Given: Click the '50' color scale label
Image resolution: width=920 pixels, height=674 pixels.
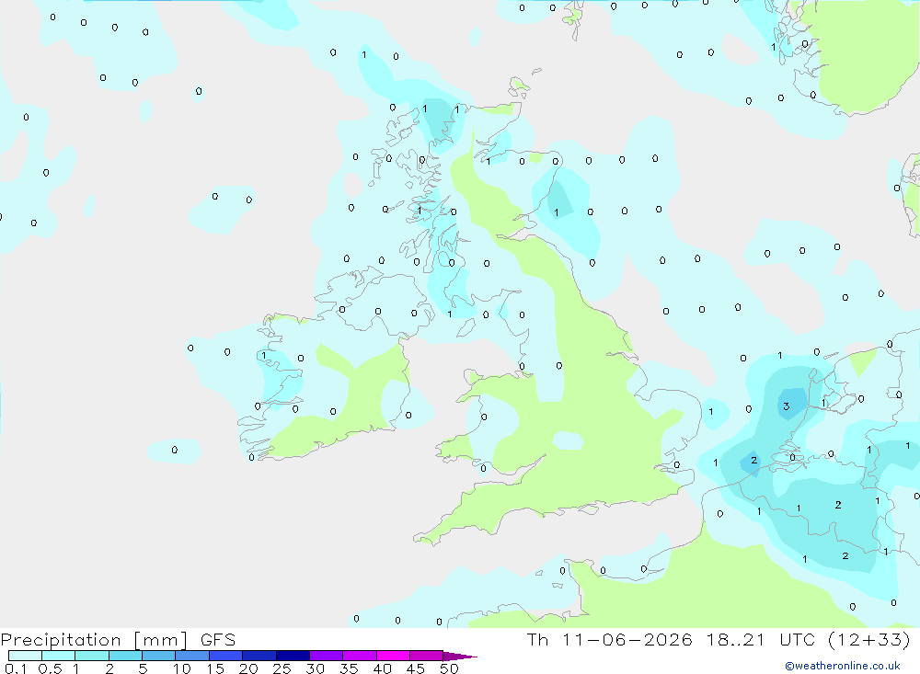Looking at the screenshot, I should click(x=449, y=668).
